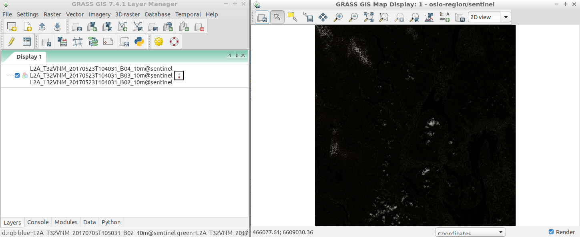Launch the Graphical Modeler icon
The image size is (580, 237).
pos(93,42)
